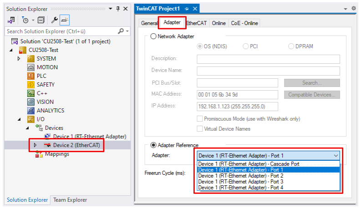Open the Adapter tab
Image resolution: width=361 pixels, height=209 pixels.
pos(172,22)
